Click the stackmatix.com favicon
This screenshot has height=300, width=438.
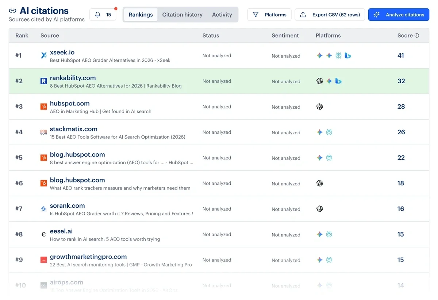coord(43,132)
